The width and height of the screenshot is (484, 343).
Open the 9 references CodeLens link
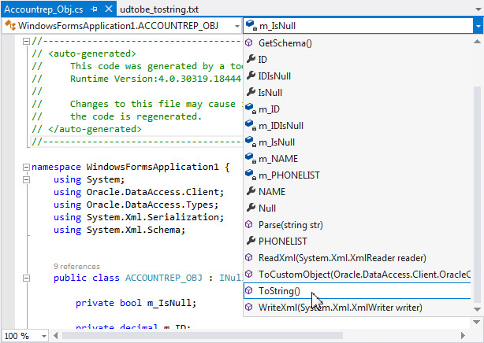pos(76,266)
